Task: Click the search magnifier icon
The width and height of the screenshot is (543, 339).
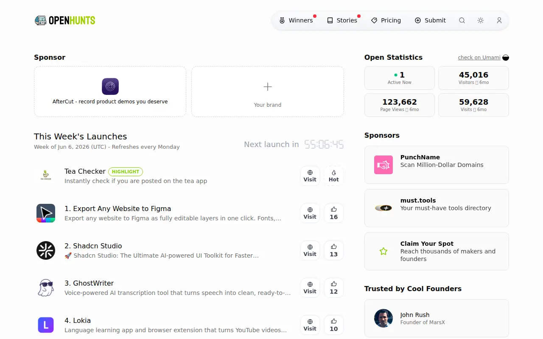Action: click(x=462, y=20)
